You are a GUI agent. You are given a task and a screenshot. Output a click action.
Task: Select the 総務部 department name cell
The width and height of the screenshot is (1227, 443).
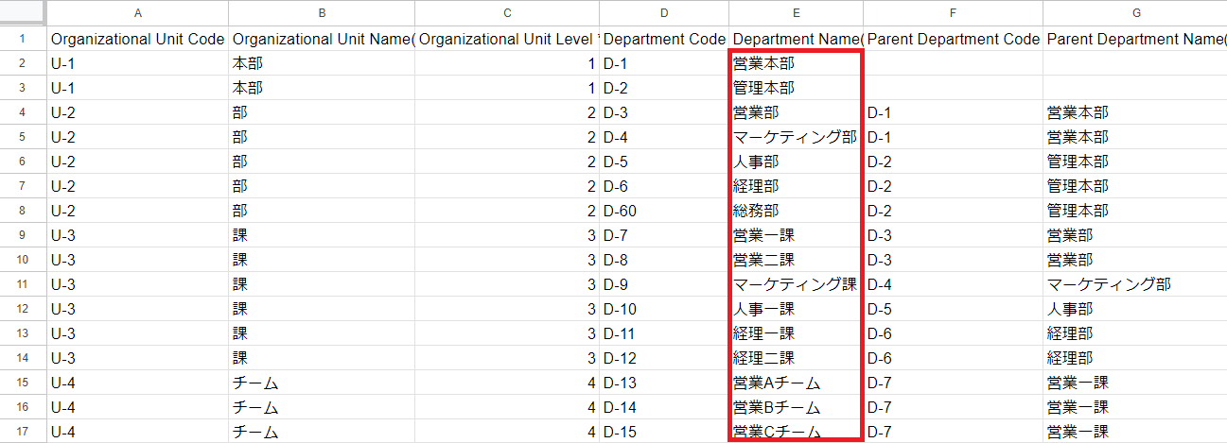click(795, 211)
